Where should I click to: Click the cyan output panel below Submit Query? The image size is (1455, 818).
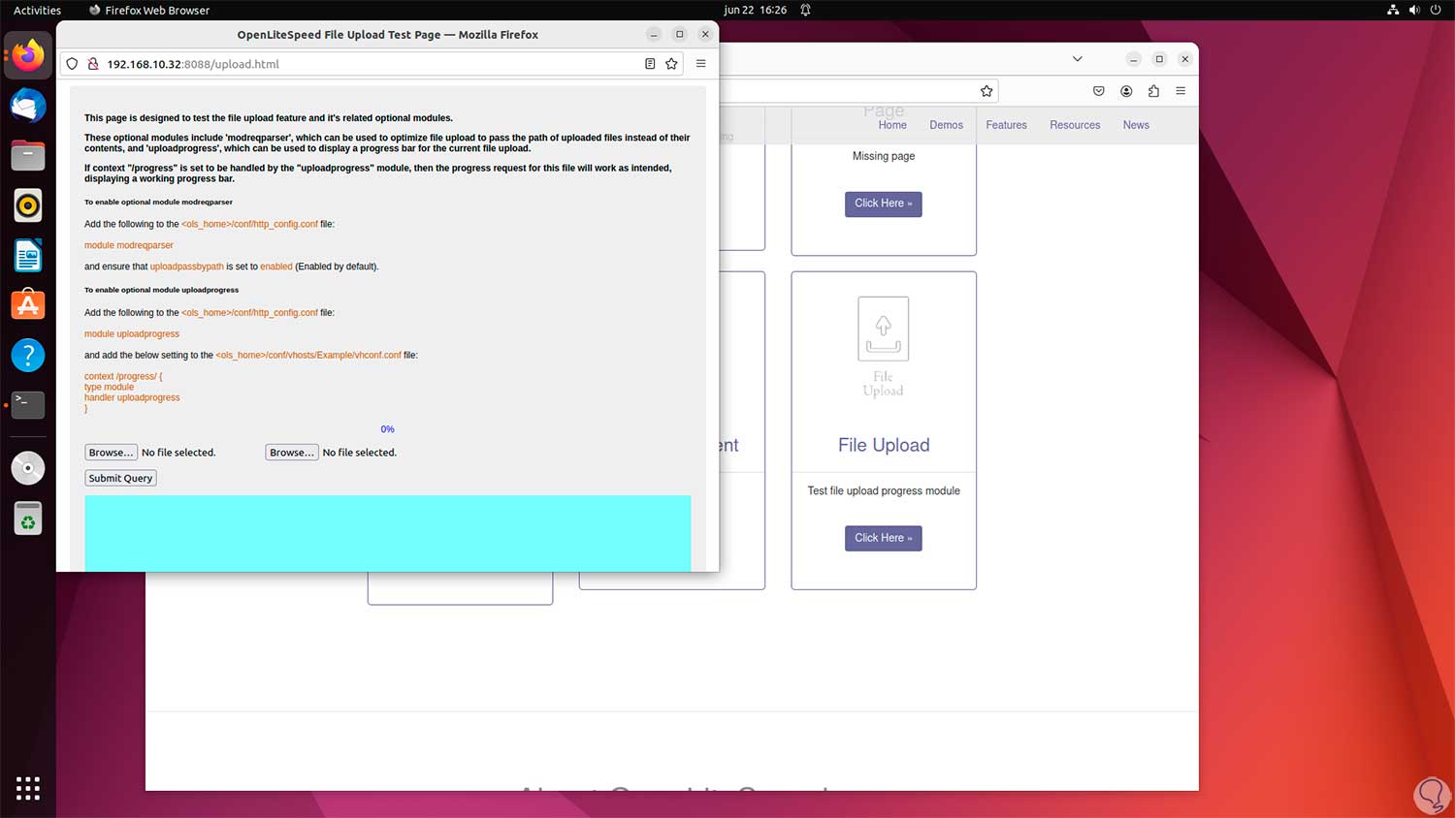pyautogui.click(x=388, y=533)
